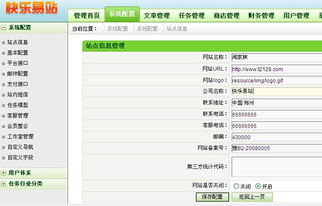Open 工作室管理 in the sidebar
The image size is (322, 206).
[x=20, y=137]
